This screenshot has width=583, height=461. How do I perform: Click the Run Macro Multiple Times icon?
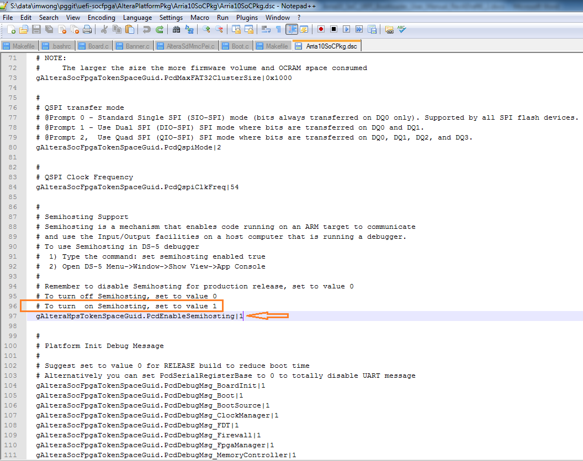(359, 29)
